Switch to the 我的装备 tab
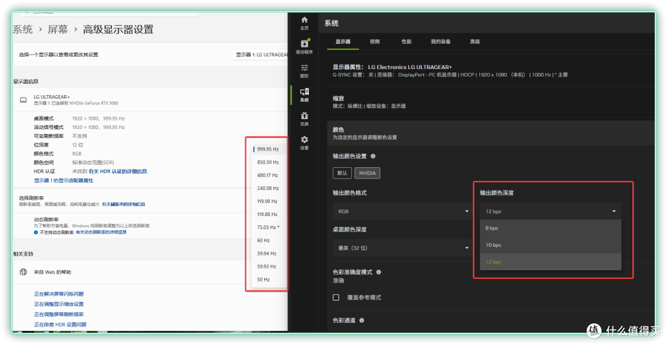667x345 pixels. click(440, 41)
